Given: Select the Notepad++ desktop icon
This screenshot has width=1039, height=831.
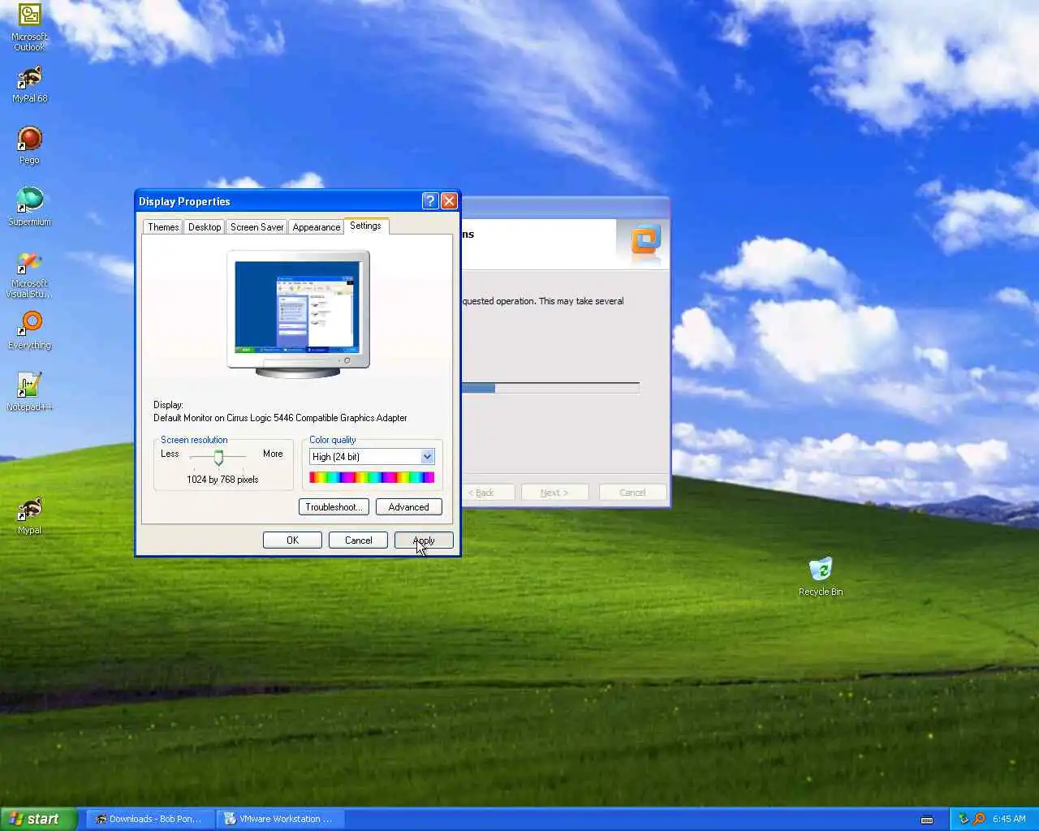Looking at the screenshot, I should click(29, 392).
